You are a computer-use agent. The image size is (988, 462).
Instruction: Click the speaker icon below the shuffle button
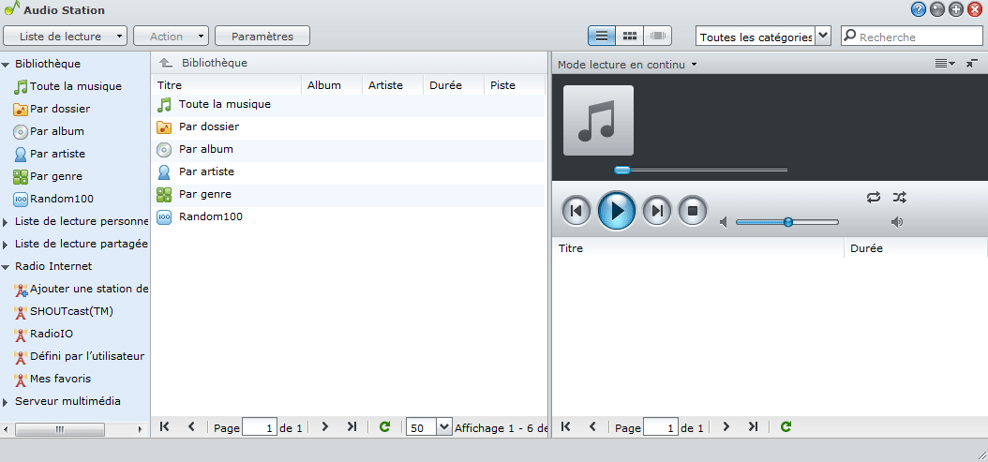(897, 222)
